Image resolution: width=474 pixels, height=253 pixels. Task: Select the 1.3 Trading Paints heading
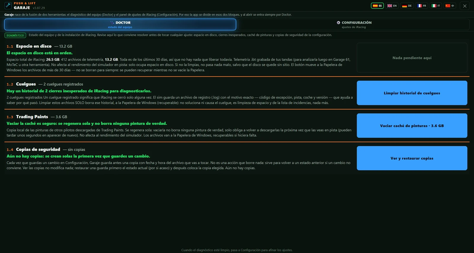click(x=27, y=117)
